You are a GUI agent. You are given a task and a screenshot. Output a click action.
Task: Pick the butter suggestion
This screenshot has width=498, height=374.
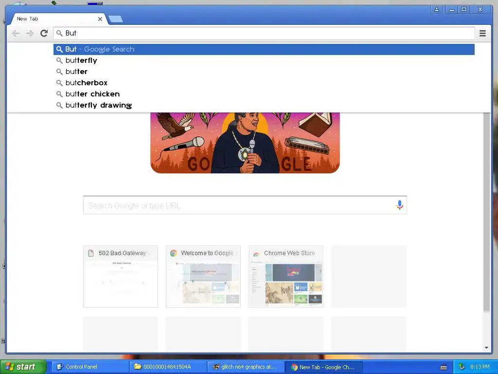click(264, 72)
